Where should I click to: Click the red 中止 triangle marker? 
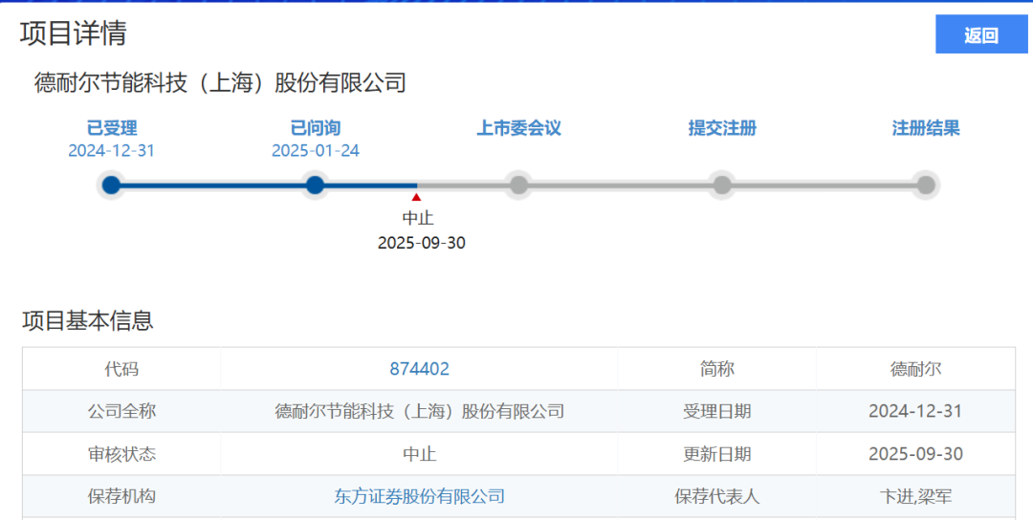tap(416, 198)
